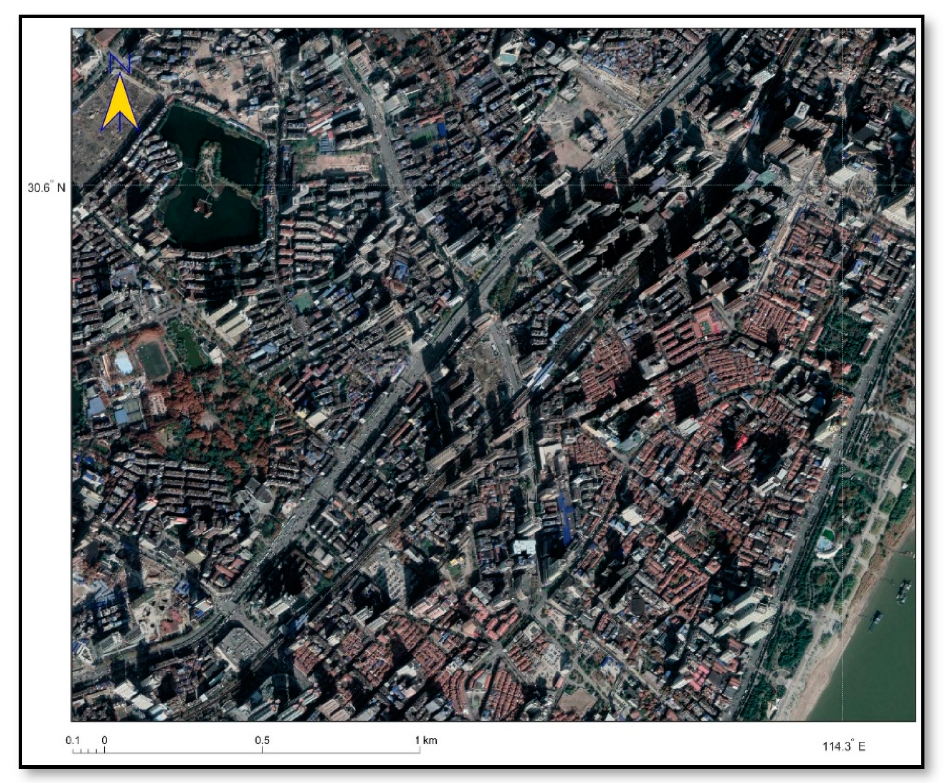
Task: Select the 30.6° N latitude label
Action: tap(47, 187)
